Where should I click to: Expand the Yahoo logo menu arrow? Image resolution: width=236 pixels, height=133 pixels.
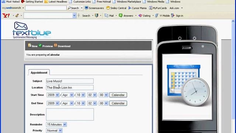[13, 16]
